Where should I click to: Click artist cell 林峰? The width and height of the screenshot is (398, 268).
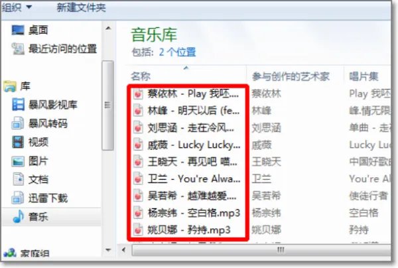point(261,111)
